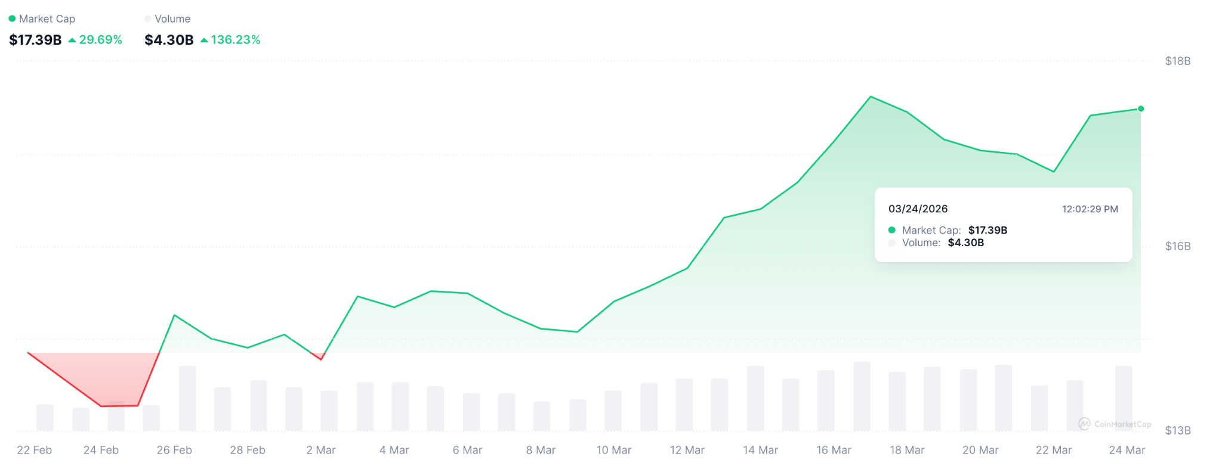Select the green endpoint marker on the line
The width and height of the screenshot is (1222, 472).
click(1140, 109)
